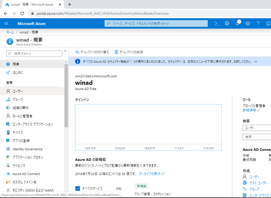Open the help question mark icon
271x198 pixels.
pyautogui.click(x=258, y=23)
